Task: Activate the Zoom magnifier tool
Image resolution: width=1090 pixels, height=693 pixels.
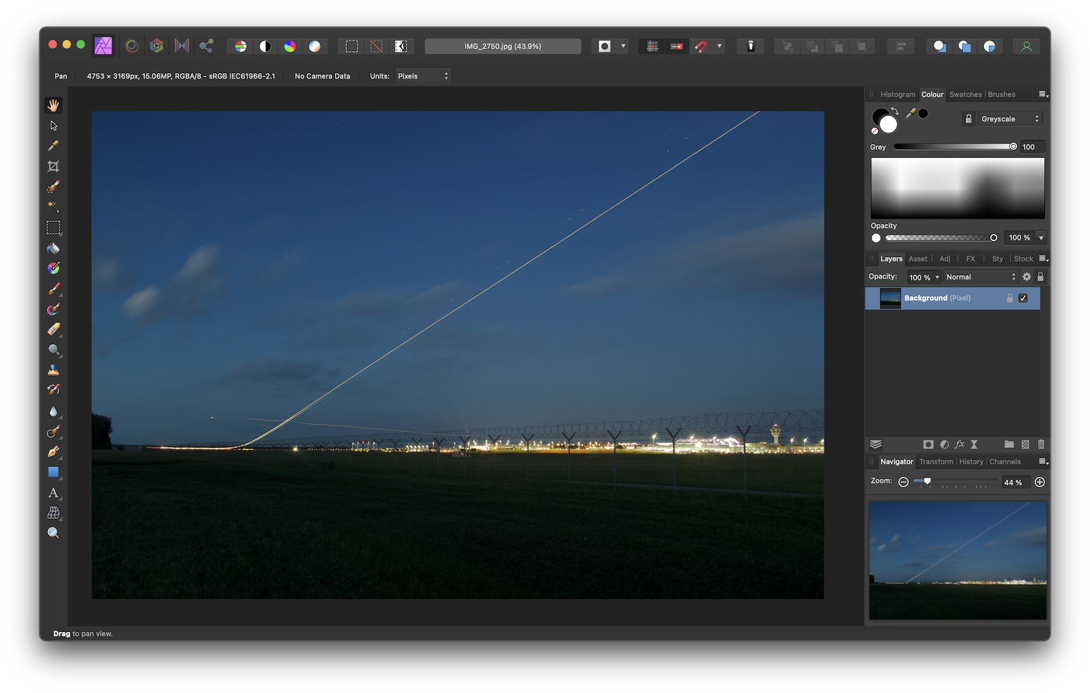Action: point(53,533)
